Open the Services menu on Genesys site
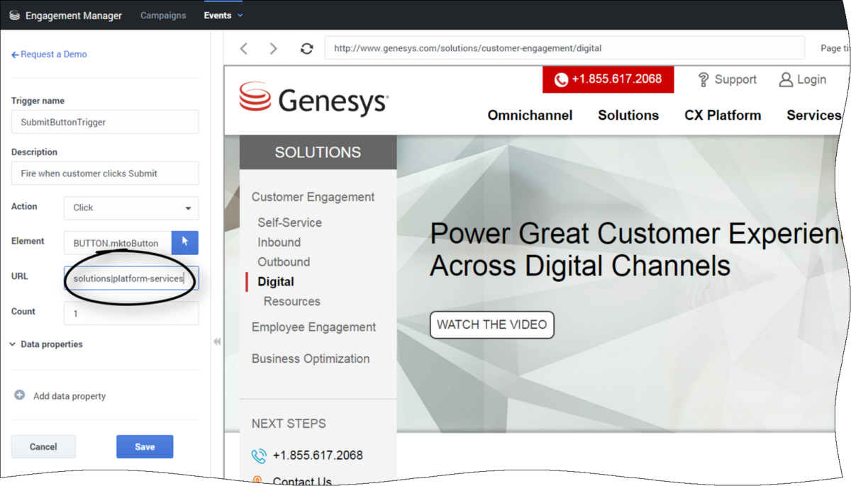851x486 pixels. point(814,115)
